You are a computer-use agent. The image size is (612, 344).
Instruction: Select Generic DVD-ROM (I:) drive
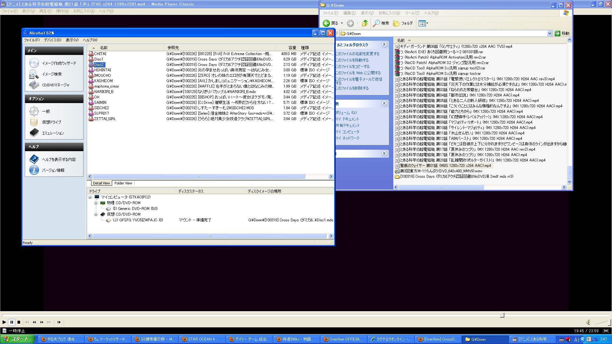click(x=132, y=209)
